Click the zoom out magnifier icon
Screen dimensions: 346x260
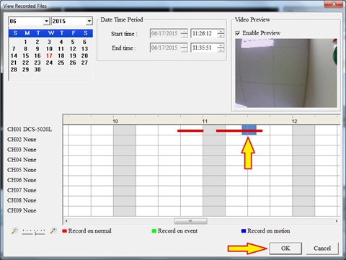click(x=14, y=231)
